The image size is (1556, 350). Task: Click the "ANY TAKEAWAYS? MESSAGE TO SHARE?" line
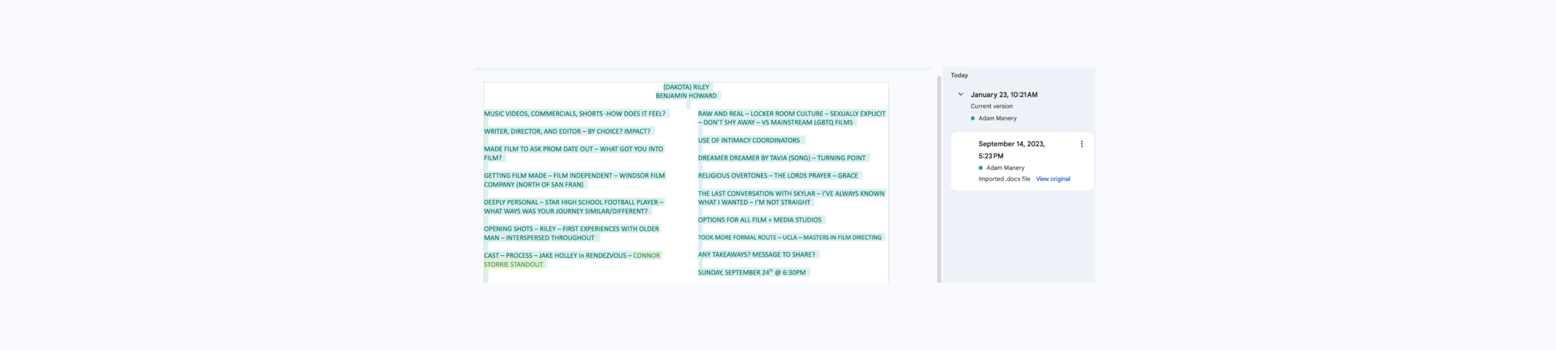coord(756,255)
